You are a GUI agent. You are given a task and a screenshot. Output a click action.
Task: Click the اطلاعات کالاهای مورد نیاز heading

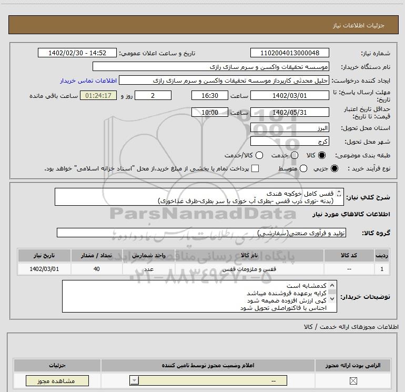[x=351, y=214]
